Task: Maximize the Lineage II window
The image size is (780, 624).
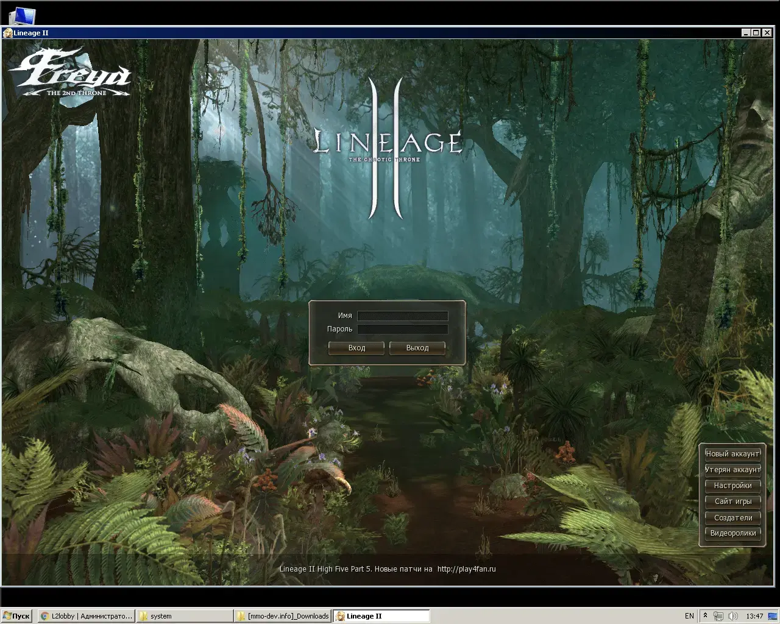Action: [x=756, y=33]
